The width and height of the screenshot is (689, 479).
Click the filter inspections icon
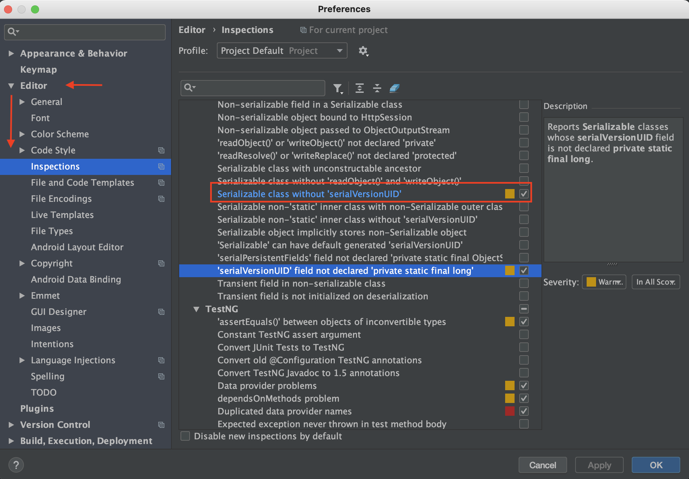(338, 88)
